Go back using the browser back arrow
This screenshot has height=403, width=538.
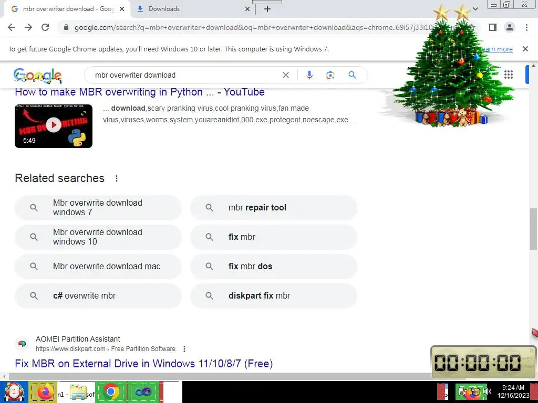(12, 27)
